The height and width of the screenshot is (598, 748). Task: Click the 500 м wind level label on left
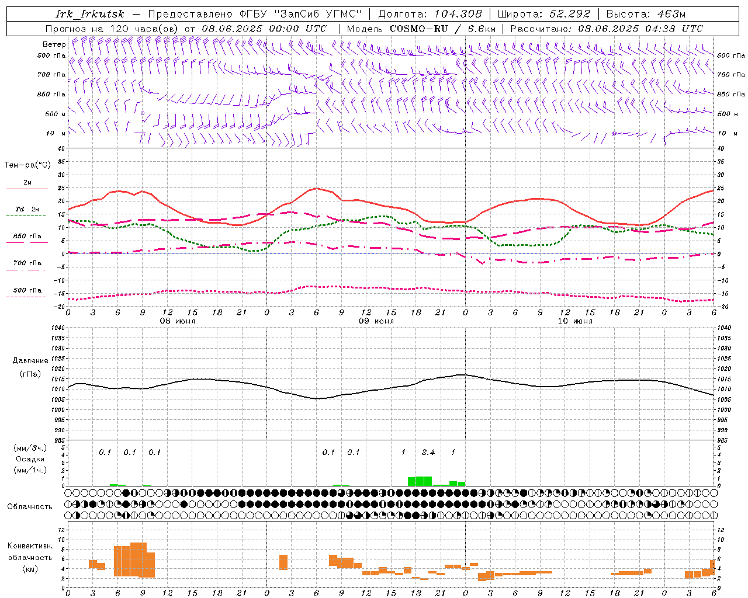click(56, 114)
